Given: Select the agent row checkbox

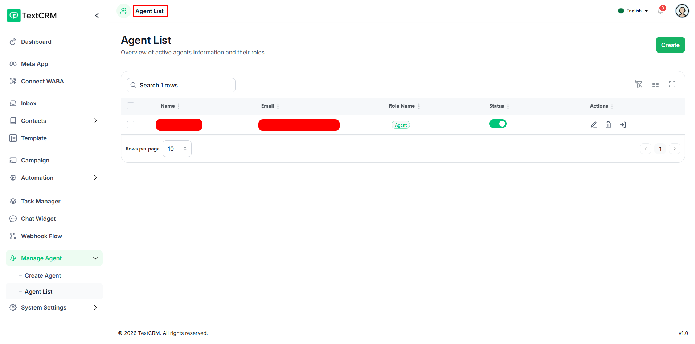Looking at the screenshot, I should pos(131,125).
